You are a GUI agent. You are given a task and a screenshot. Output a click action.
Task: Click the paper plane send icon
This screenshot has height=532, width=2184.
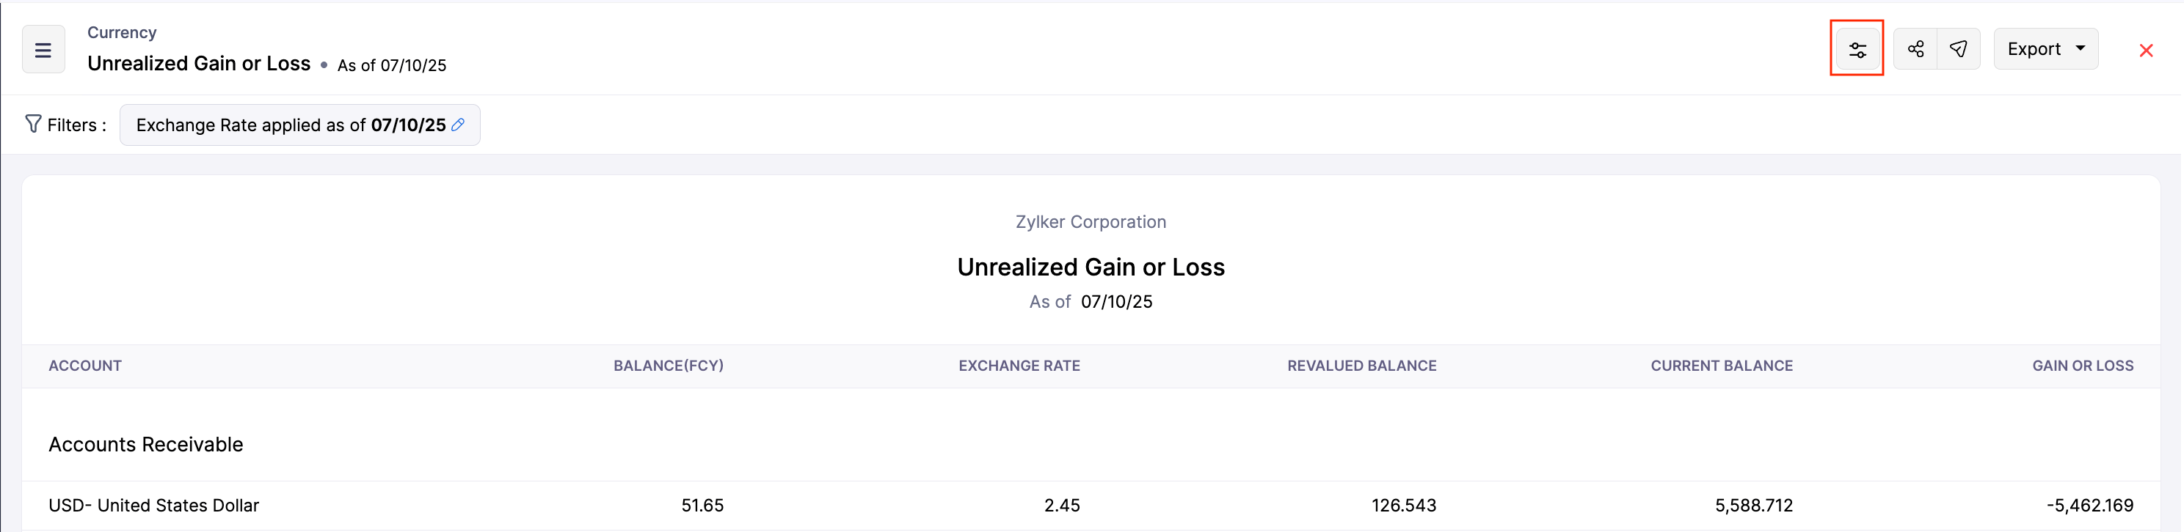point(1959,49)
